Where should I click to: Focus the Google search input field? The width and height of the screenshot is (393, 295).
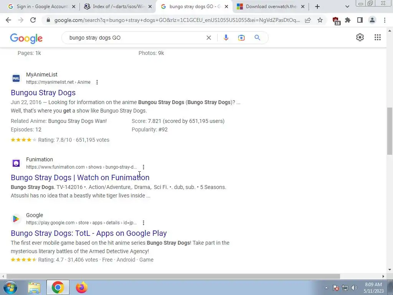coord(135,38)
